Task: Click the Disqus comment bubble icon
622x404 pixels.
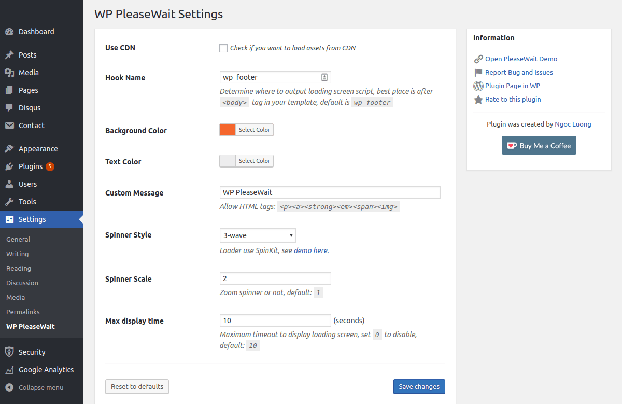Action: tap(9, 108)
